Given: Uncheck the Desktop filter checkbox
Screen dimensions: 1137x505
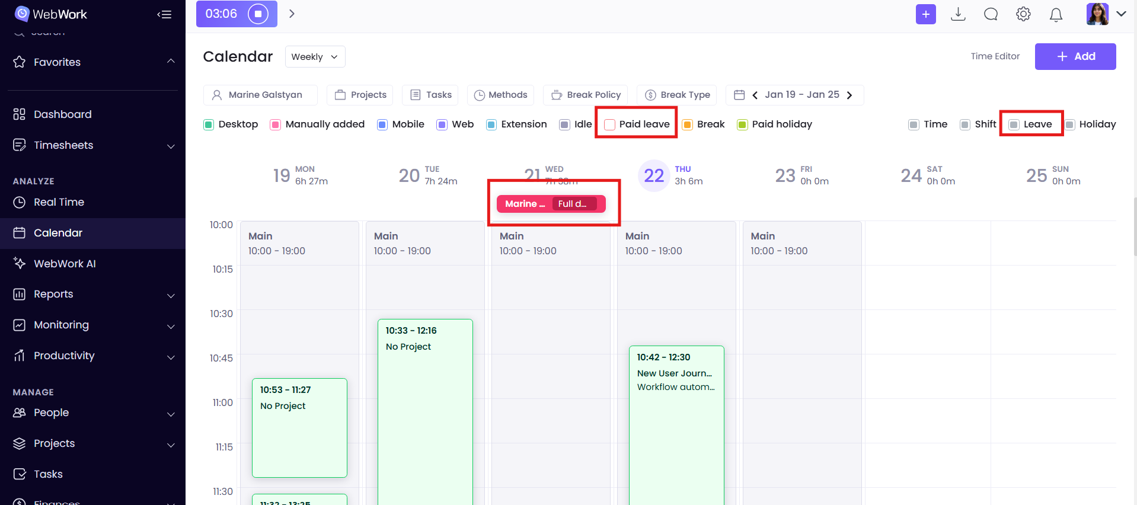Looking at the screenshot, I should (209, 124).
